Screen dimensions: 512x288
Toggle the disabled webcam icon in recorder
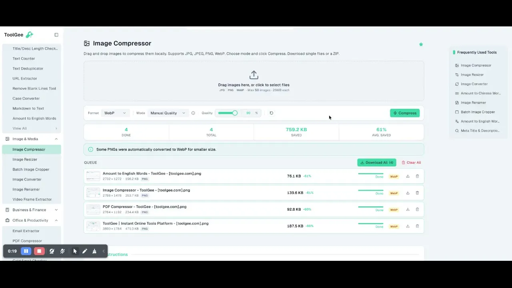52,251
